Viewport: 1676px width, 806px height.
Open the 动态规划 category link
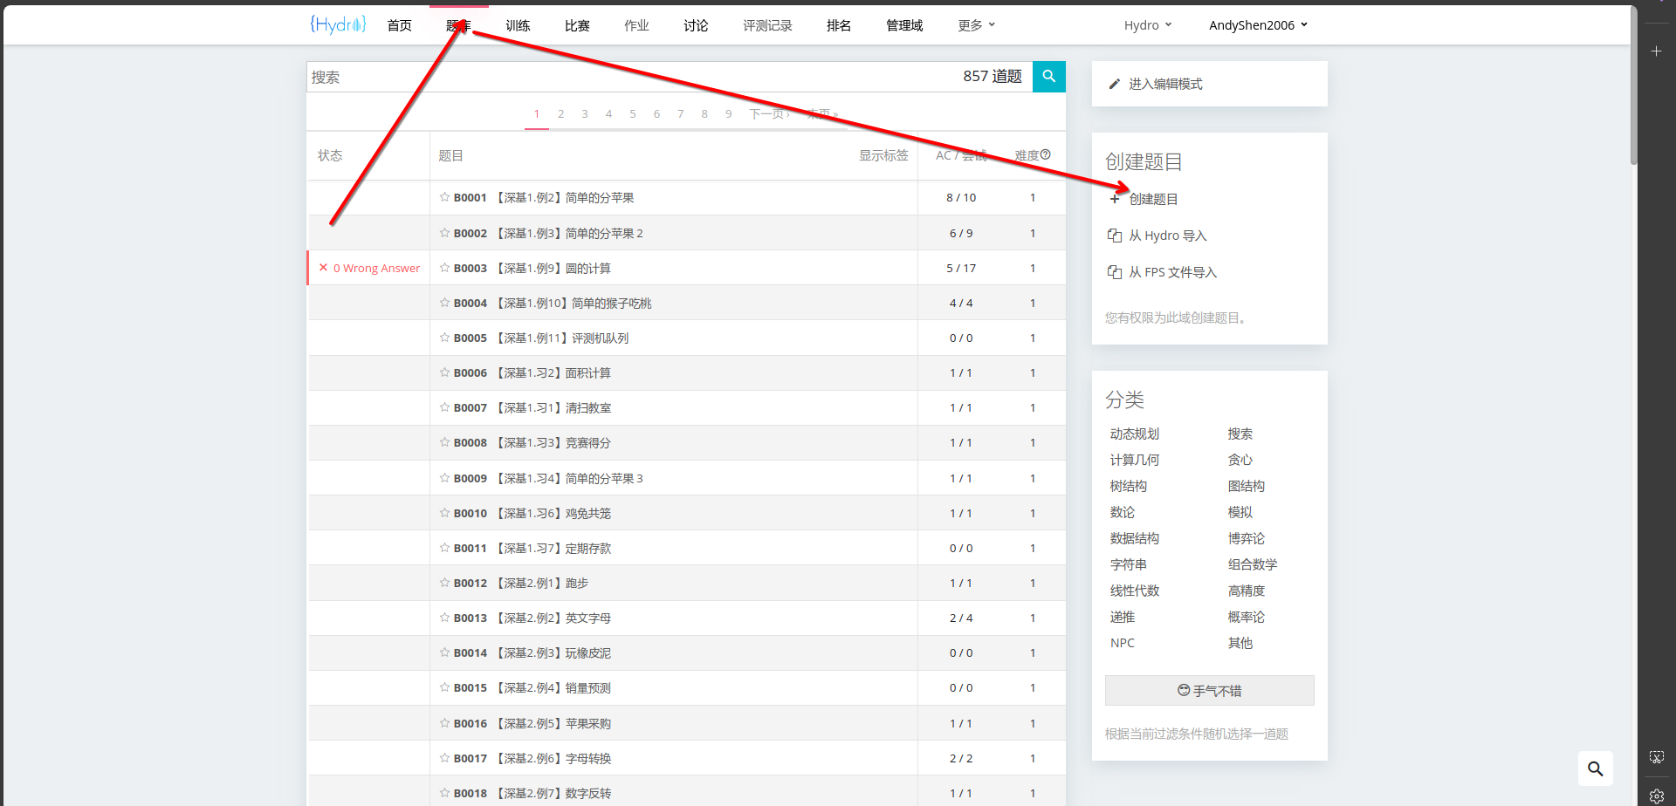[x=1134, y=434]
